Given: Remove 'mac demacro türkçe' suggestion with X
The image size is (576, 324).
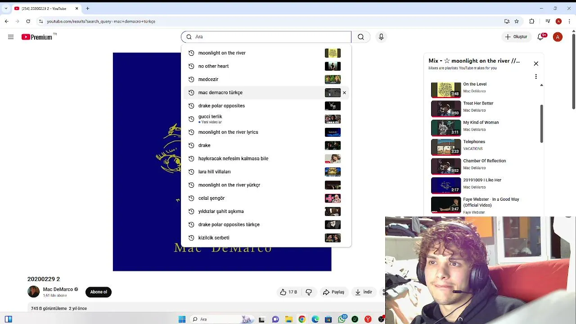Looking at the screenshot, I should (x=344, y=93).
